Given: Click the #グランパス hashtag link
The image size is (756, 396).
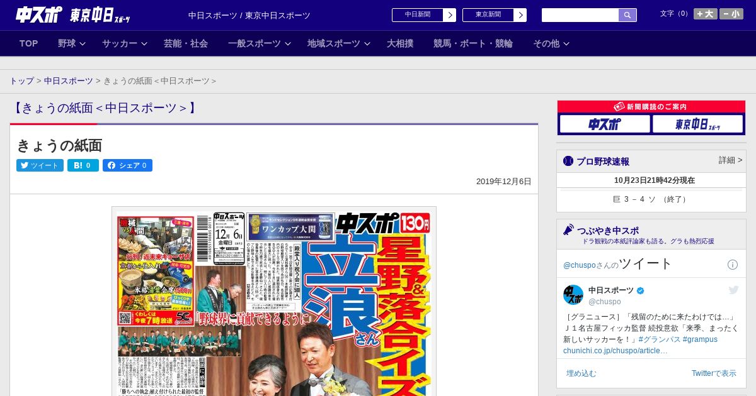Looking at the screenshot, I should coord(660,339).
